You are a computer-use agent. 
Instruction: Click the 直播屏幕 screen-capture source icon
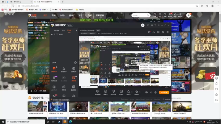coord(98,93)
